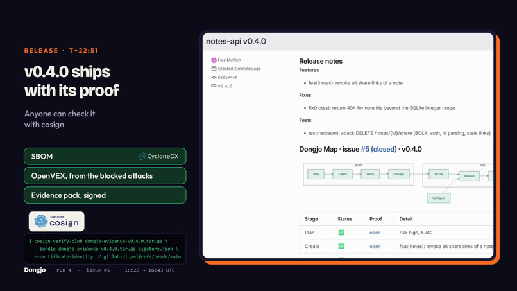Open the proof link for Create stage
The height and width of the screenshot is (291, 517).
375,247
